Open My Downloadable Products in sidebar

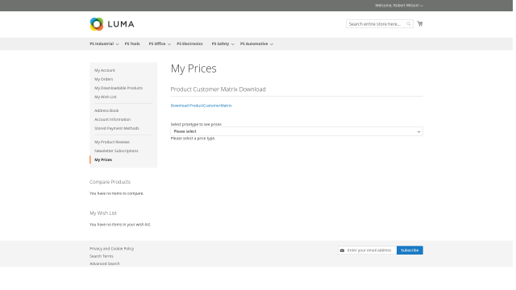[x=119, y=88]
